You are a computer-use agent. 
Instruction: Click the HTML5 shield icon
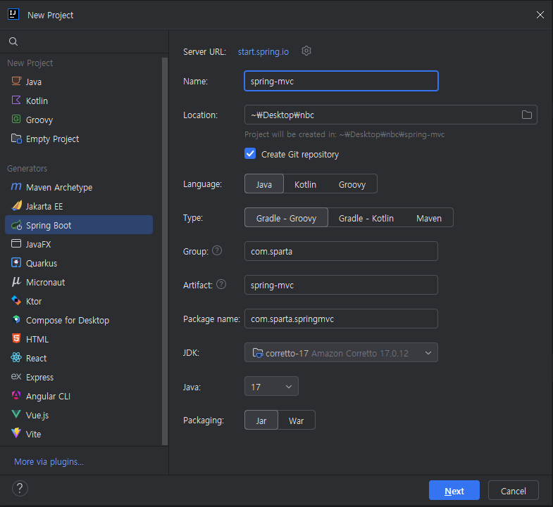(16, 338)
